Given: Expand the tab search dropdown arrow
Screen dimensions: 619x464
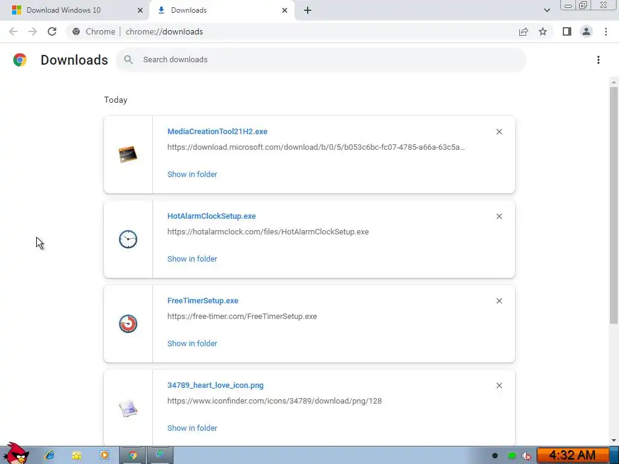Looking at the screenshot, I should coord(546,10).
